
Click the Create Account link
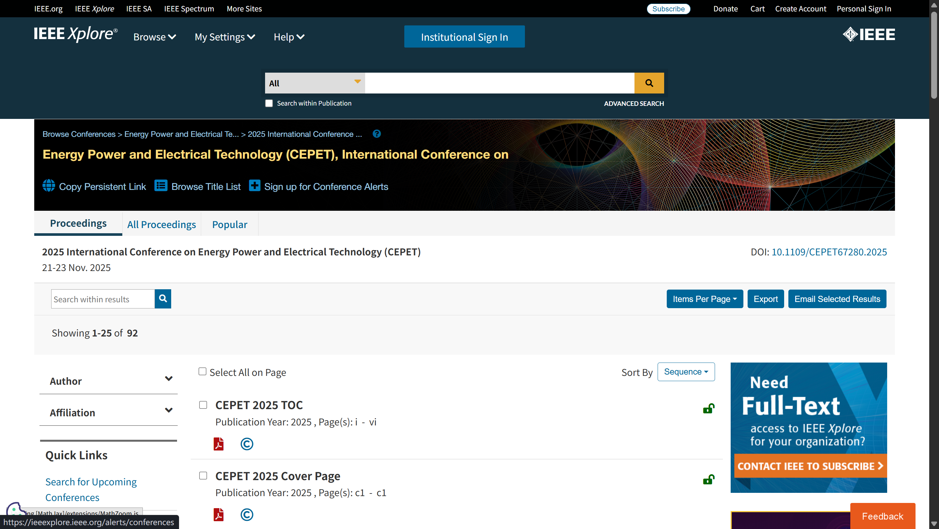pos(800,9)
